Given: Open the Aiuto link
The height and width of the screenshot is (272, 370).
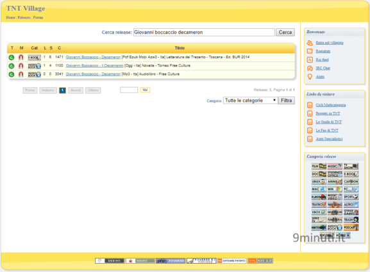Looking at the screenshot, I should click(x=320, y=77).
